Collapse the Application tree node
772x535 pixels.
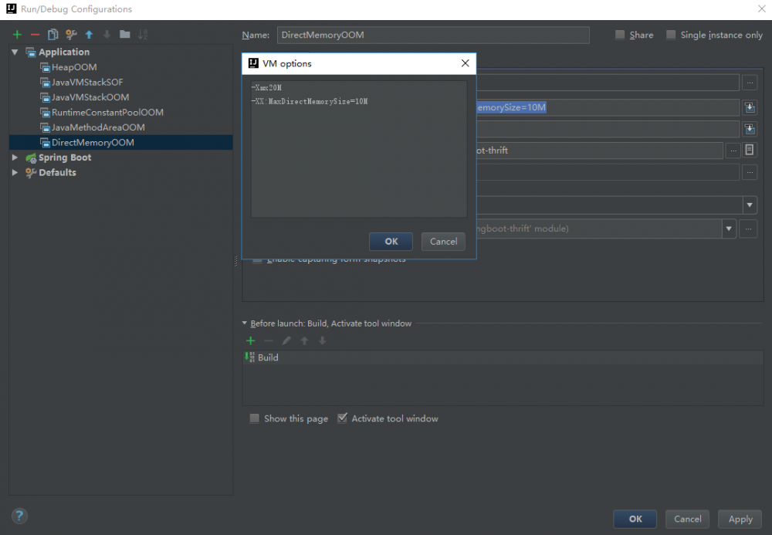point(15,52)
